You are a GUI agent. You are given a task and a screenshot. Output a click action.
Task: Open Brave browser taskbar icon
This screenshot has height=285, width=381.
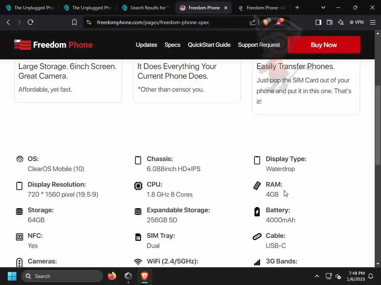coord(145,276)
